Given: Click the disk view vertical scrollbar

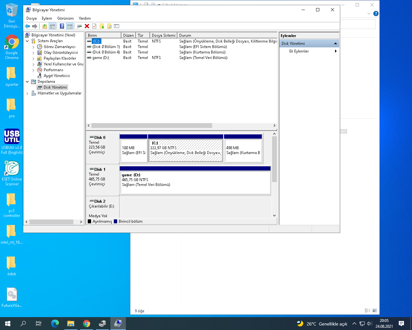Looking at the screenshot, I should (274, 159).
